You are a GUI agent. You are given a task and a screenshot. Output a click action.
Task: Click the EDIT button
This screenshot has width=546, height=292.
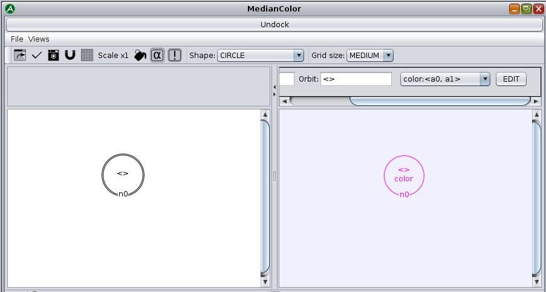(x=511, y=79)
